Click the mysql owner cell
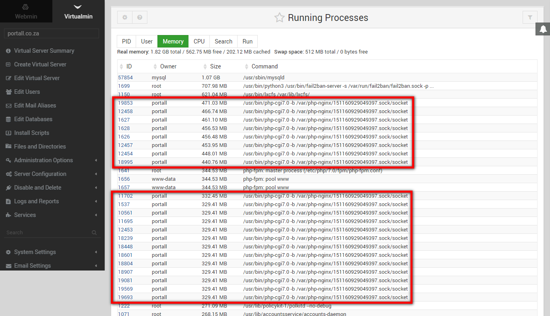 (x=159, y=77)
